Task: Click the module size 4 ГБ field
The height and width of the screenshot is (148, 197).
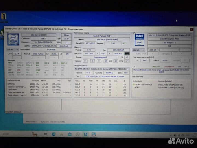Action: pyautogui.click(x=88, y=73)
